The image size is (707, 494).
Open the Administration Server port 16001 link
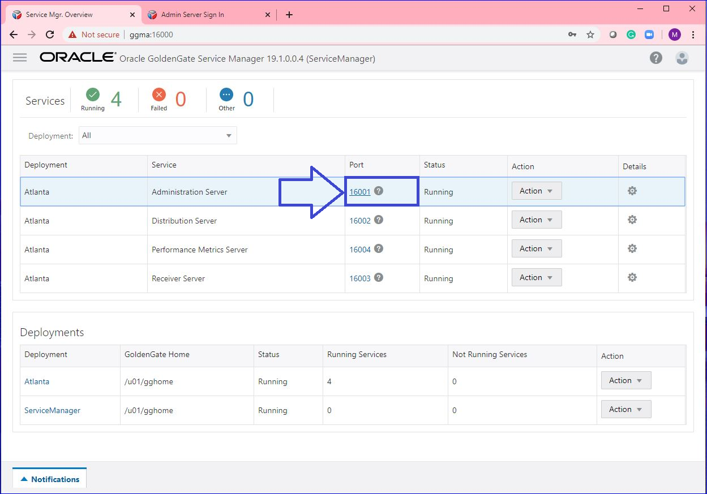coord(360,192)
